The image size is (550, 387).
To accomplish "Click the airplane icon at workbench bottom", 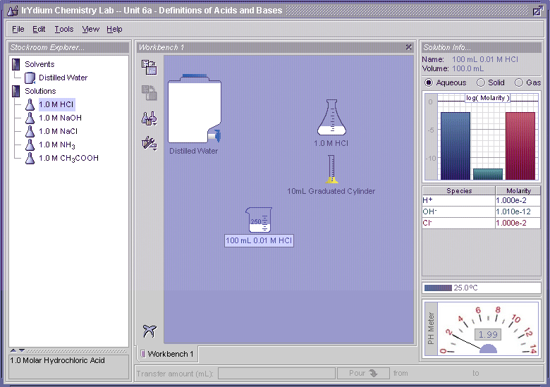I will pyautogui.click(x=149, y=331).
